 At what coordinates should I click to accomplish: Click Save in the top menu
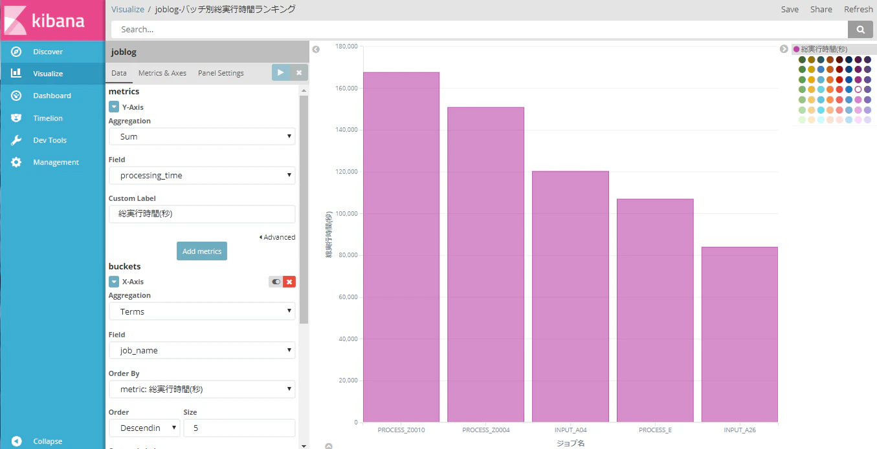[x=790, y=9]
